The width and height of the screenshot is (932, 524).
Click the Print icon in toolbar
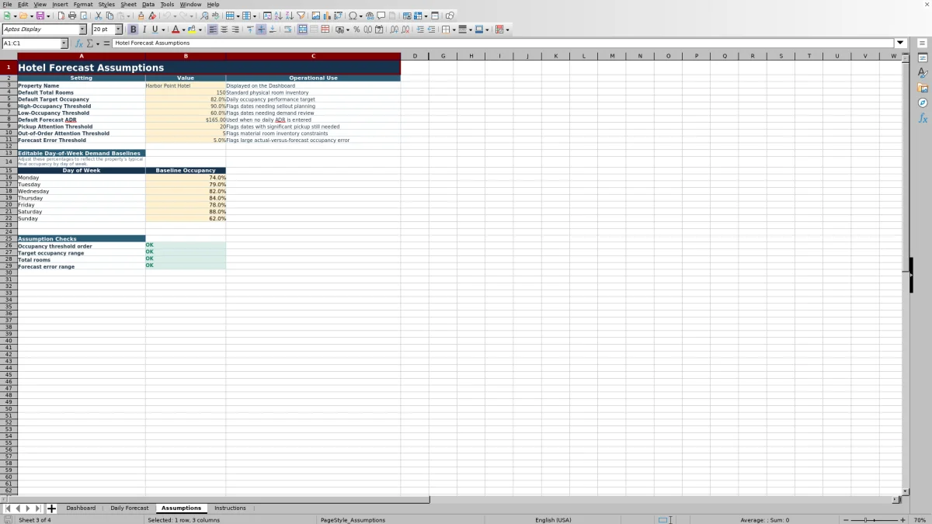tap(71, 16)
